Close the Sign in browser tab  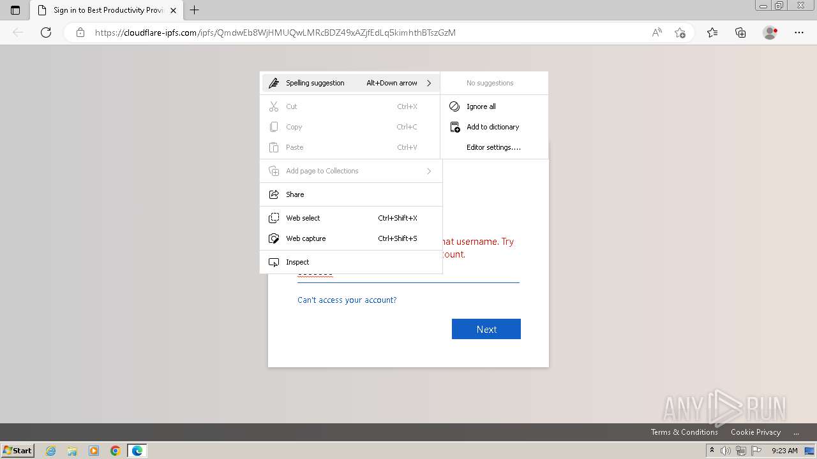pyautogui.click(x=173, y=10)
